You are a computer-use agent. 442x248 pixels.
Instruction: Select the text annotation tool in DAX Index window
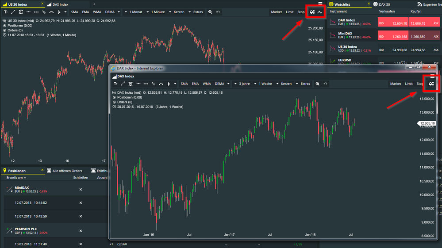(115, 84)
